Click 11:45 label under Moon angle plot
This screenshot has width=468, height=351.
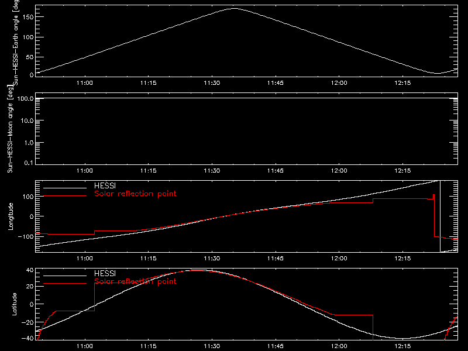pyautogui.click(x=276, y=170)
